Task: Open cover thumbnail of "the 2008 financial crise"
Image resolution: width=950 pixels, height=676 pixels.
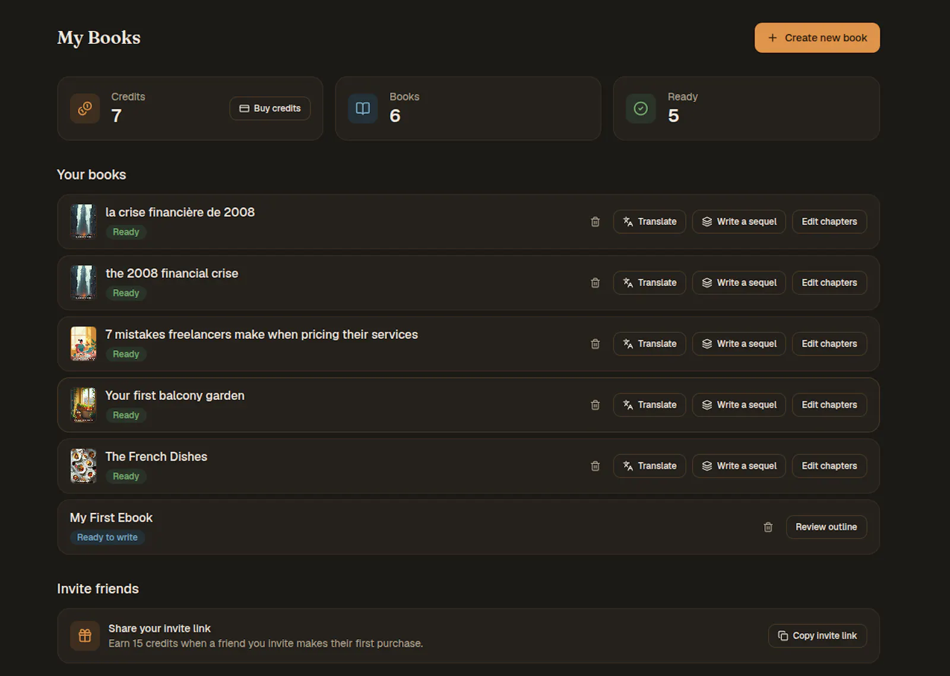Action: tap(83, 283)
